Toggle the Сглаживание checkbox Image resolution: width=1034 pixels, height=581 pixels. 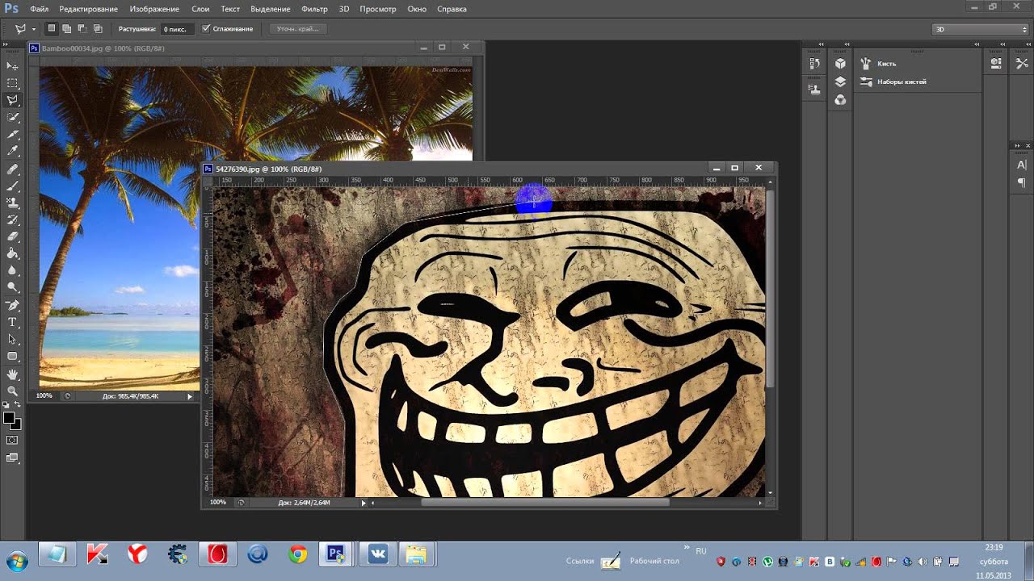click(206, 29)
